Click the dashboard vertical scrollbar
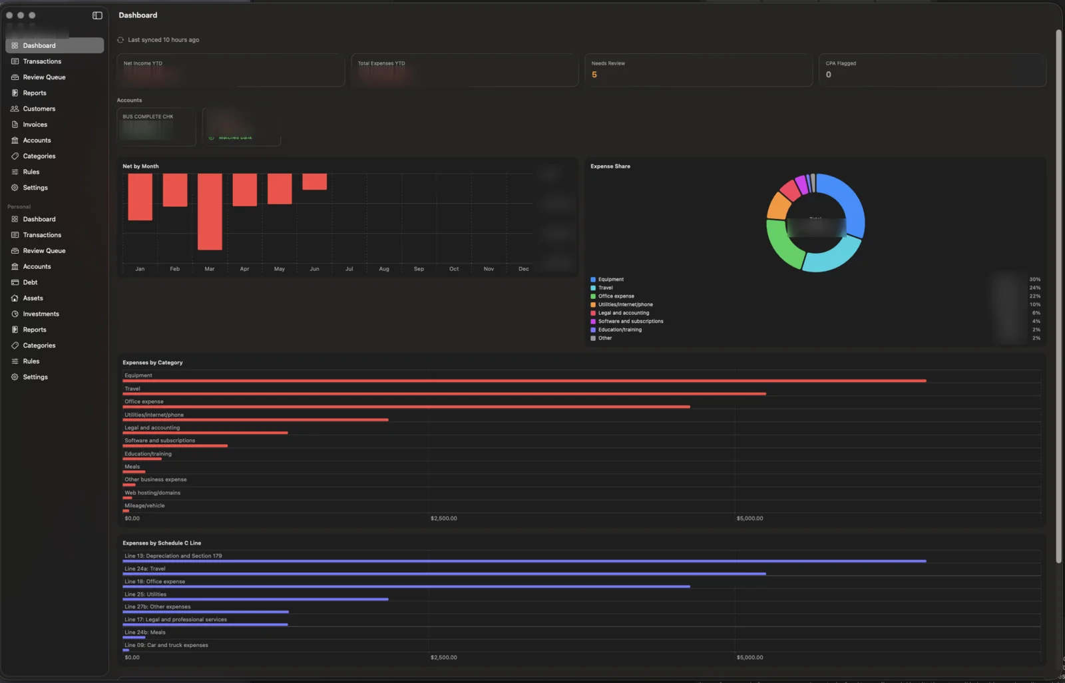This screenshot has width=1065, height=683. pyautogui.click(x=1058, y=296)
